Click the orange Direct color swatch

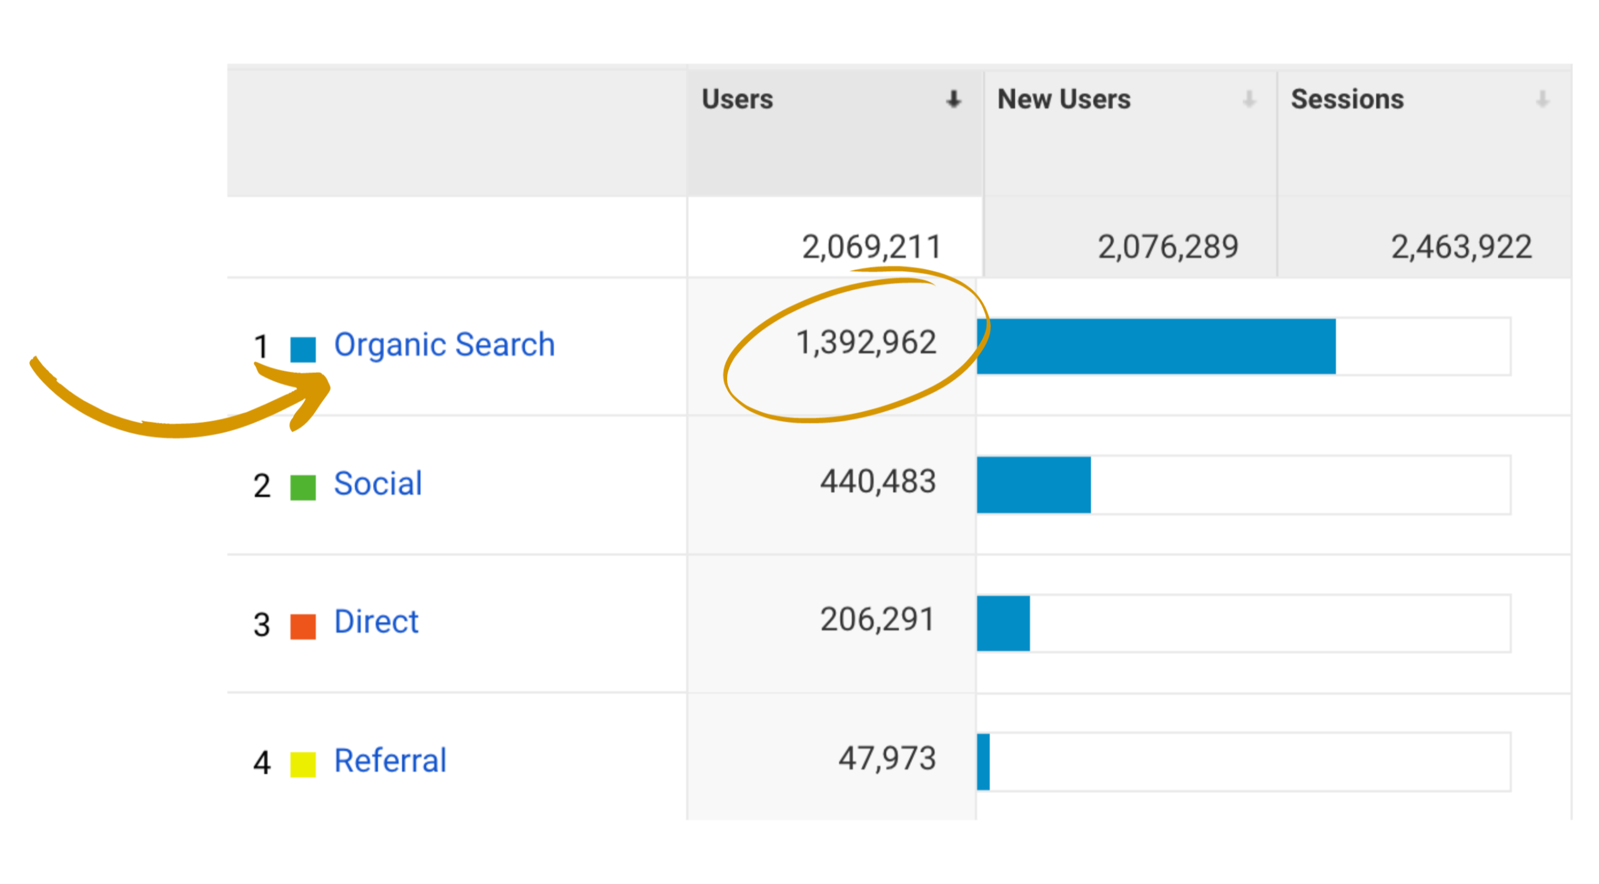click(x=303, y=627)
